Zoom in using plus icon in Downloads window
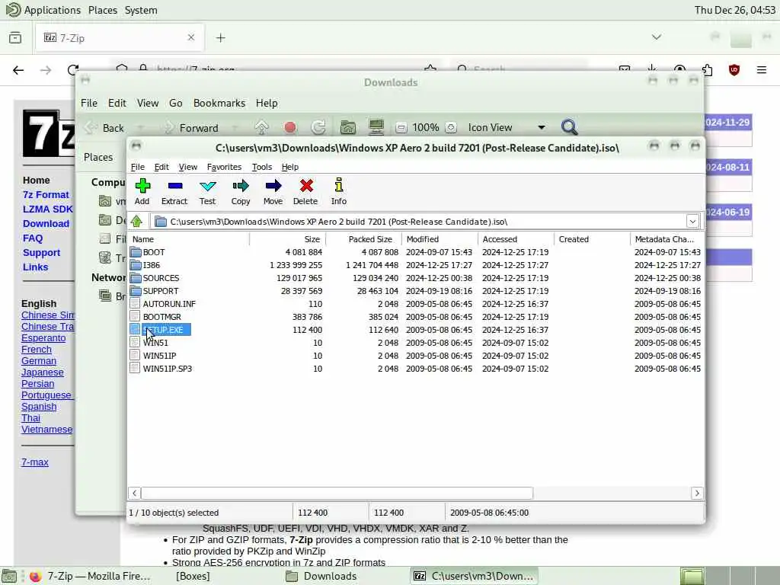780x585 pixels. [451, 128]
